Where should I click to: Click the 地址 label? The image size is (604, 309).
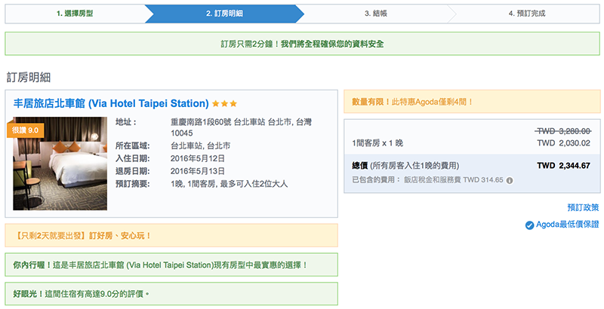pos(126,122)
